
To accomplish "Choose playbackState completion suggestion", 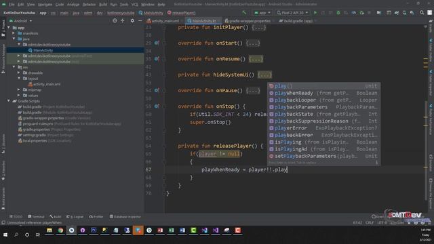I will click(x=323, y=114).
